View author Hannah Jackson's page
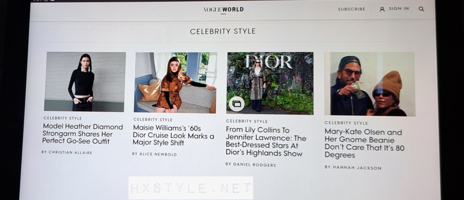 click(353, 167)
